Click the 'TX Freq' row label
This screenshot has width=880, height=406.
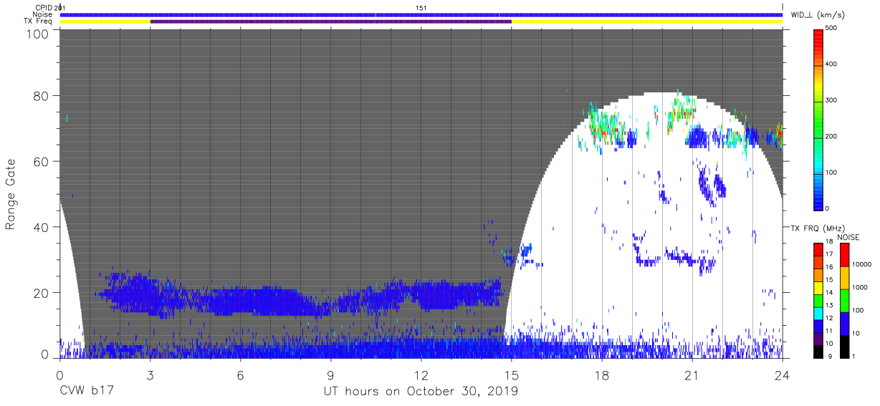pos(38,21)
